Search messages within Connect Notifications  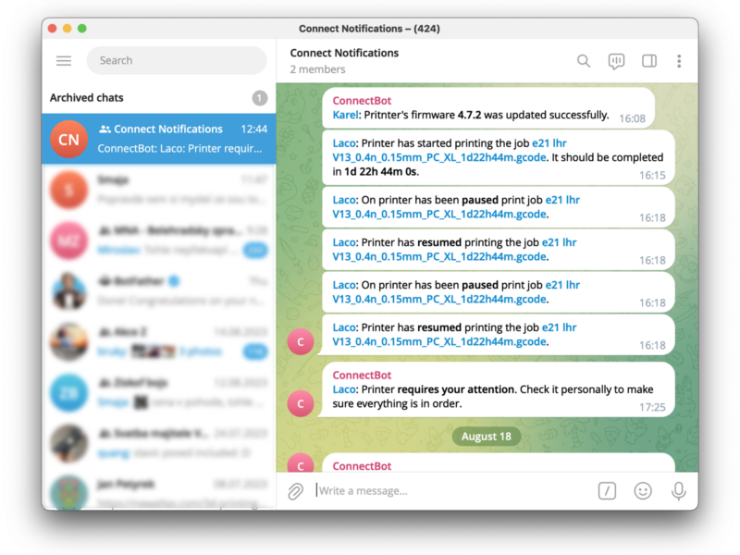pyautogui.click(x=584, y=60)
